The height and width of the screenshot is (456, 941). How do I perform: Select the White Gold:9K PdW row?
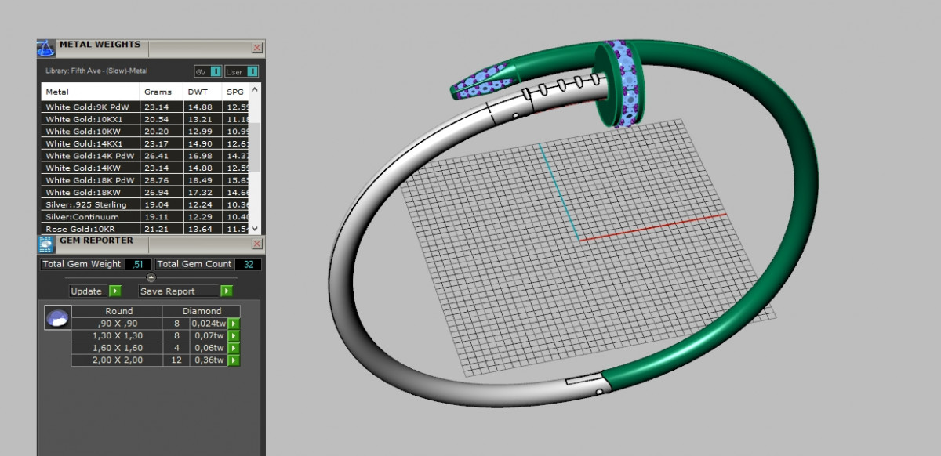pos(146,107)
